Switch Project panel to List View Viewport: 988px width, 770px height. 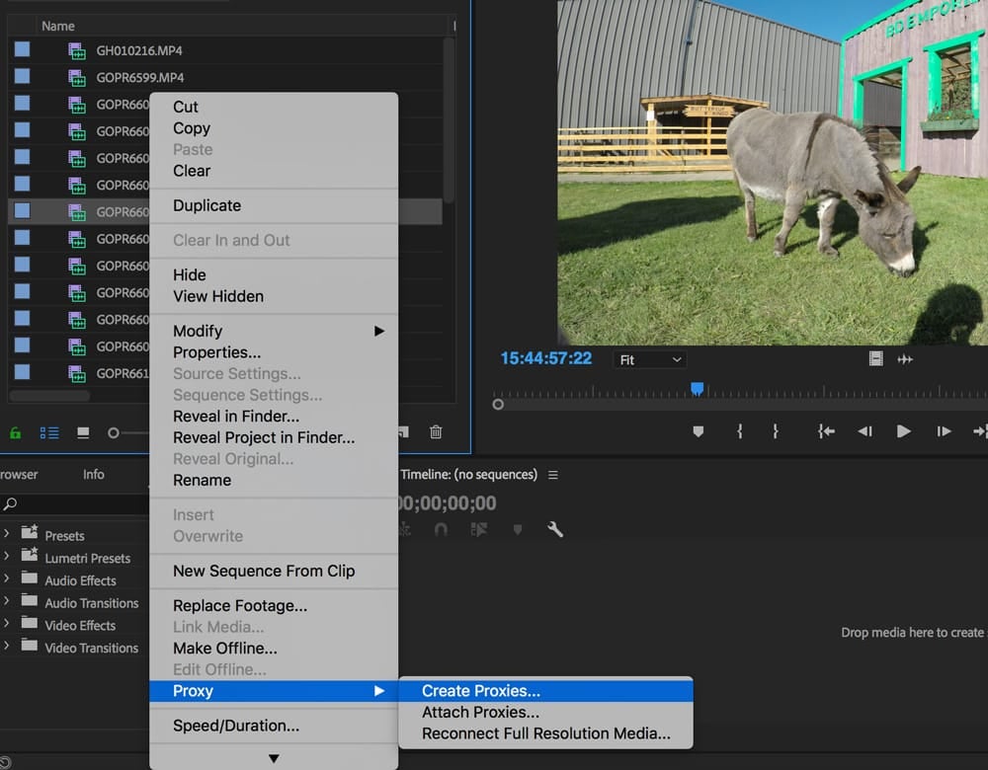pyautogui.click(x=48, y=432)
